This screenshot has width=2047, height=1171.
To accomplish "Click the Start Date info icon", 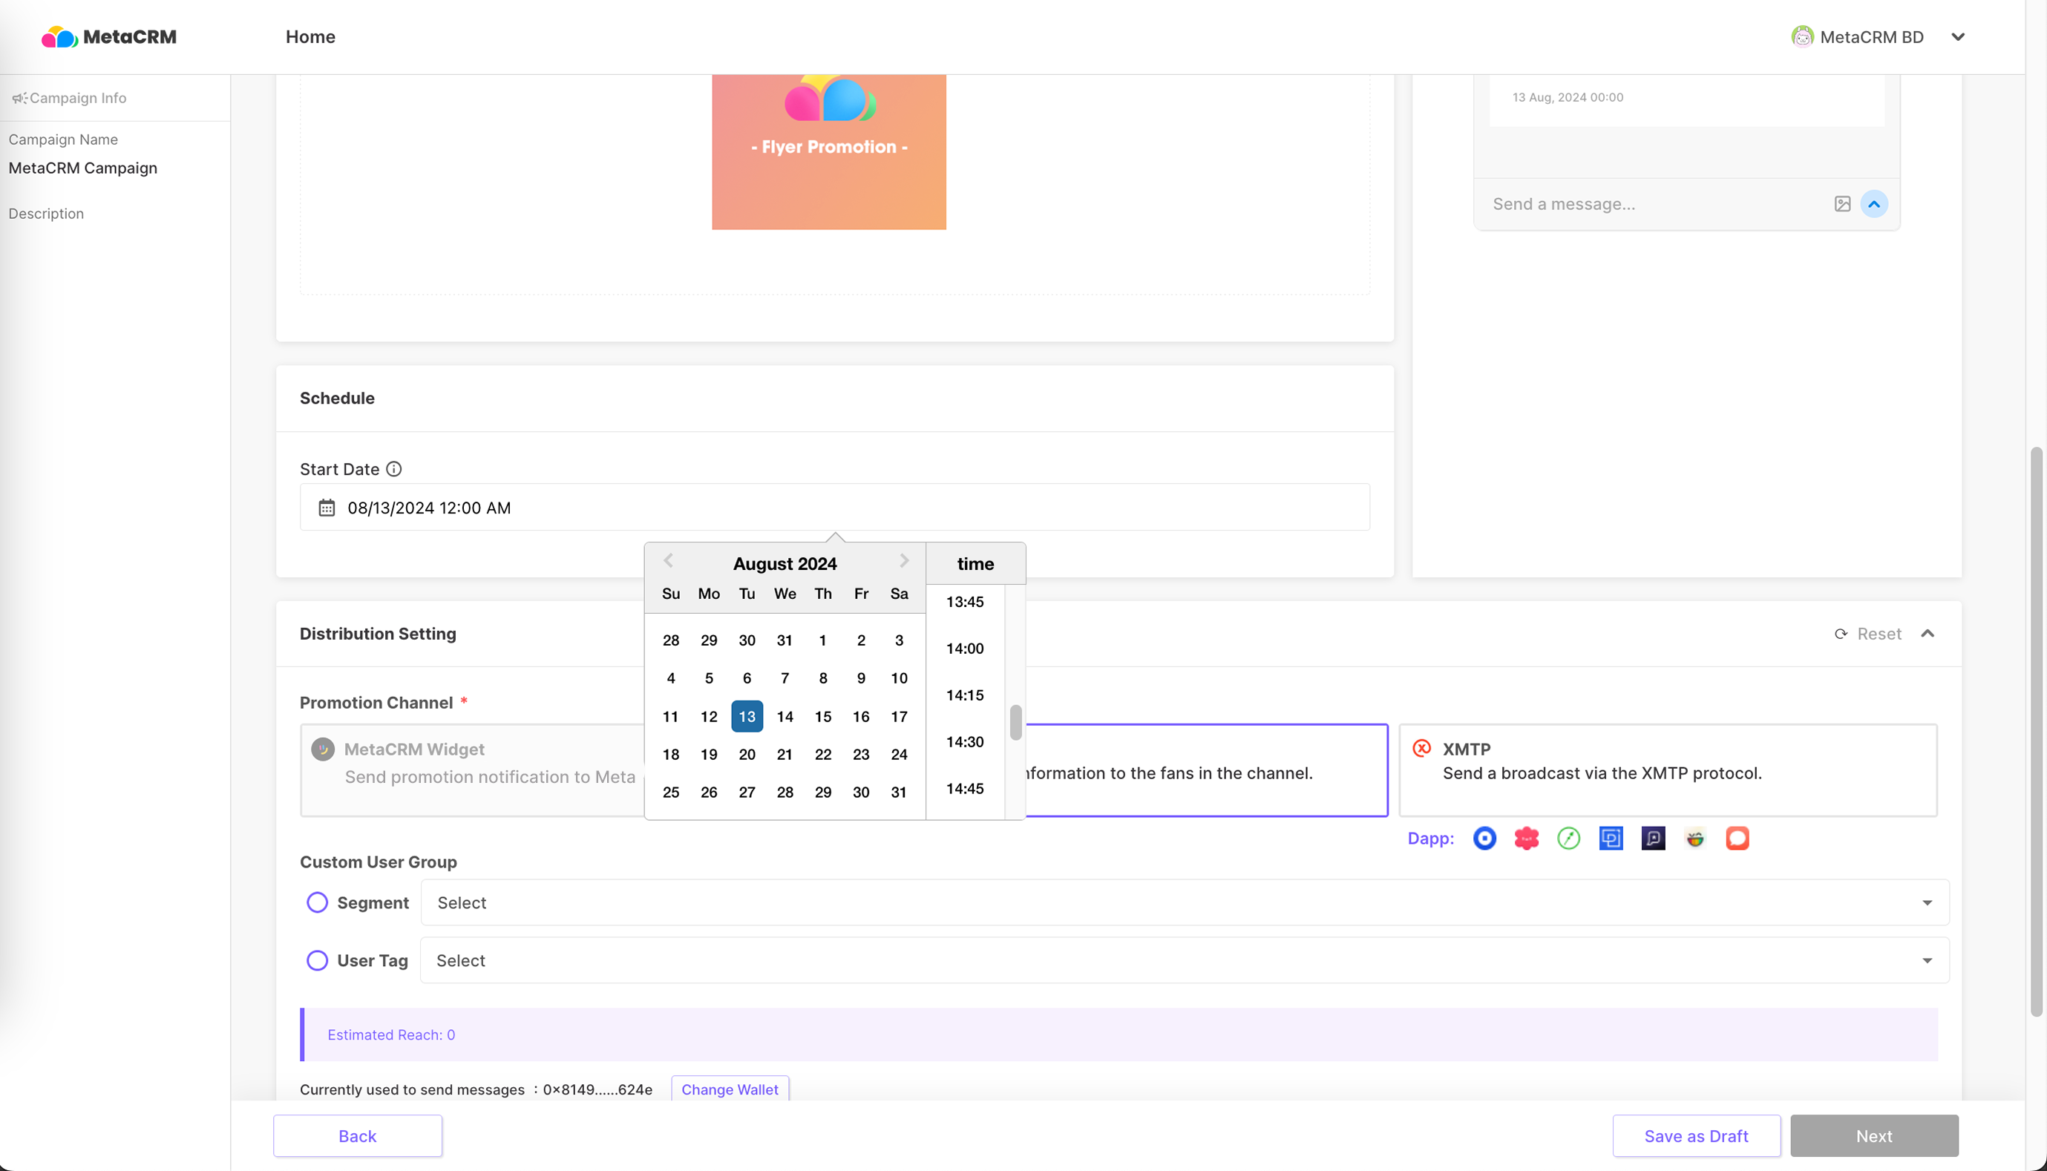I will (393, 469).
